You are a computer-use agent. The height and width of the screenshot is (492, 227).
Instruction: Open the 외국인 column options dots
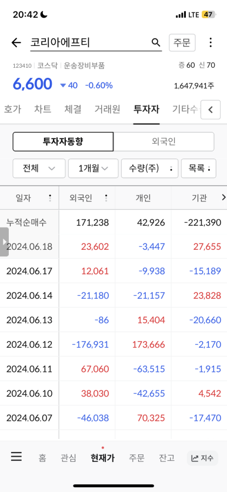click(x=106, y=198)
